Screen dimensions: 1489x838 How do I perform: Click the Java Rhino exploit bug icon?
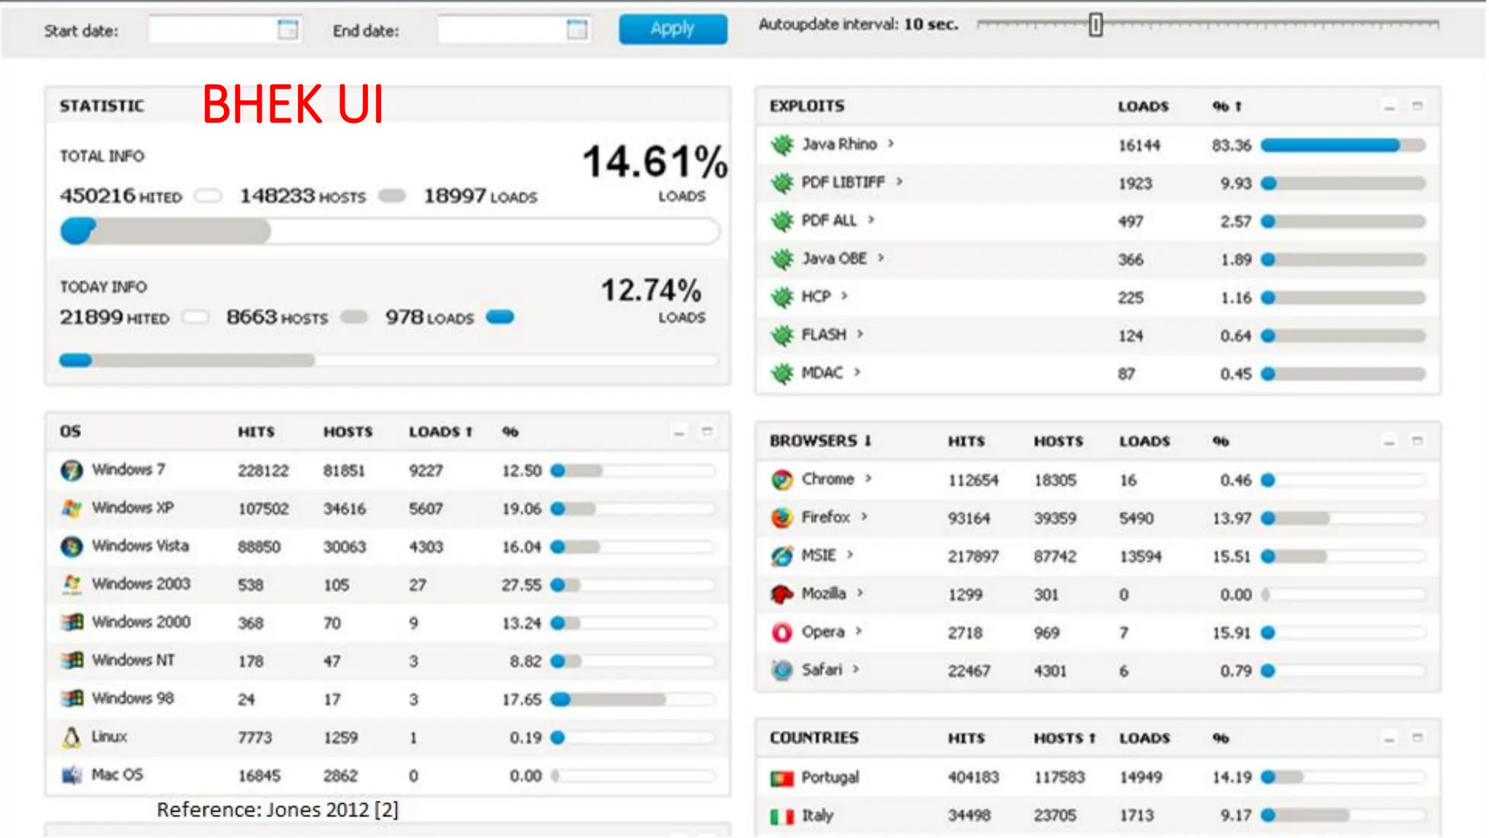(x=782, y=145)
